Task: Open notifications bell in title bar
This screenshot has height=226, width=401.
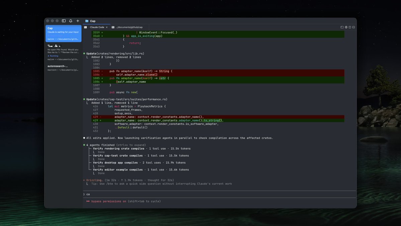Action: (71, 21)
